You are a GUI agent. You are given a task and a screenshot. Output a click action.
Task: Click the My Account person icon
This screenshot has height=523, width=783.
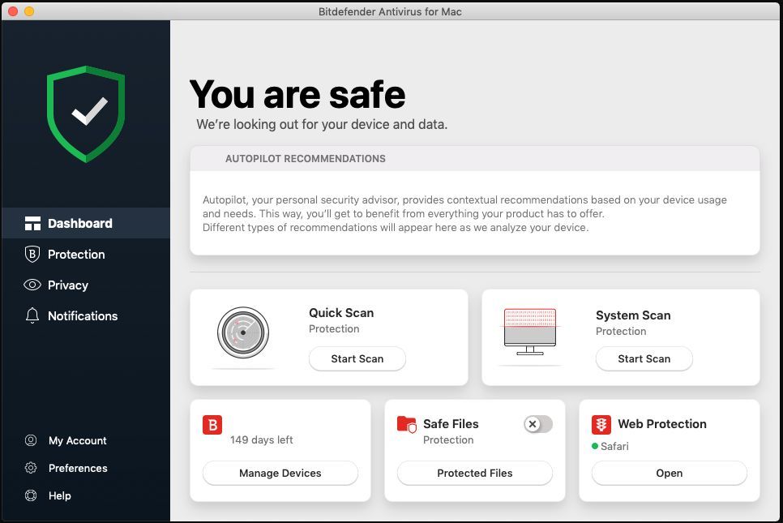pos(31,440)
